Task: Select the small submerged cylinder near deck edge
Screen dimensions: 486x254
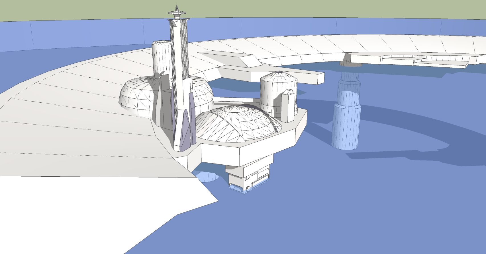Action: click(x=207, y=176)
